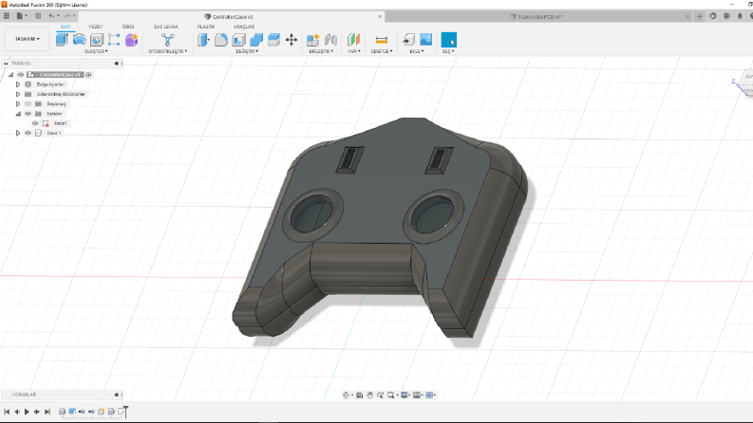Redo the last action

[x=67, y=16]
